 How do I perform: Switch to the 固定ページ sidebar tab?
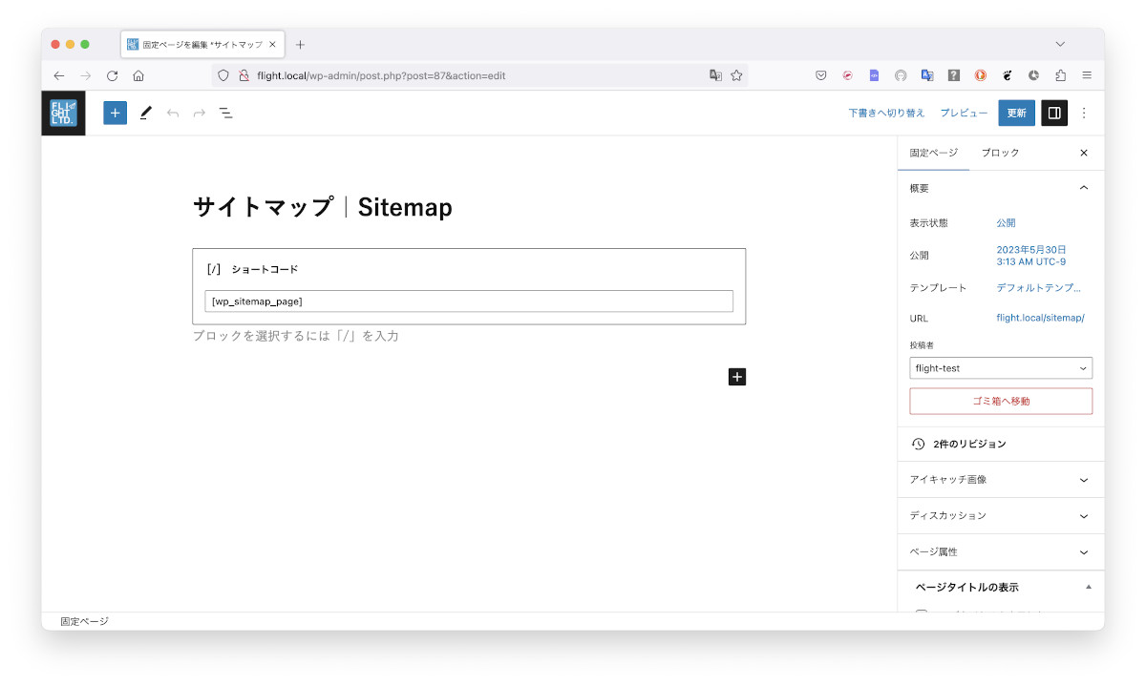(x=933, y=153)
